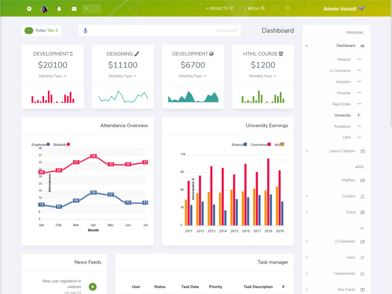Expand the Layout Options sidebar section
Screen dimensions: 392x294
click(342, 151)
